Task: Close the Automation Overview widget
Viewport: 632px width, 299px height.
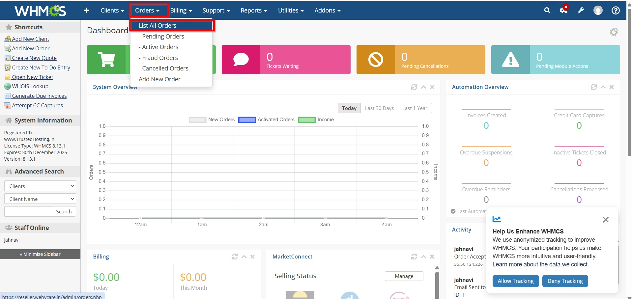Action: tap(612, 87)
